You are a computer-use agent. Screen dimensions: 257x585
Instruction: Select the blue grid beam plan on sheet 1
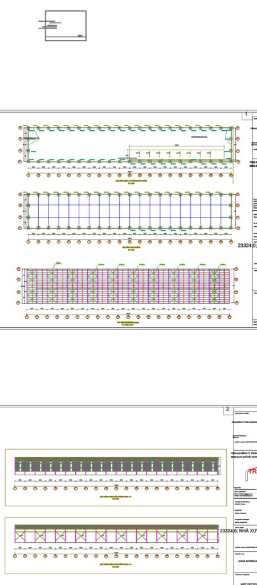129,211
